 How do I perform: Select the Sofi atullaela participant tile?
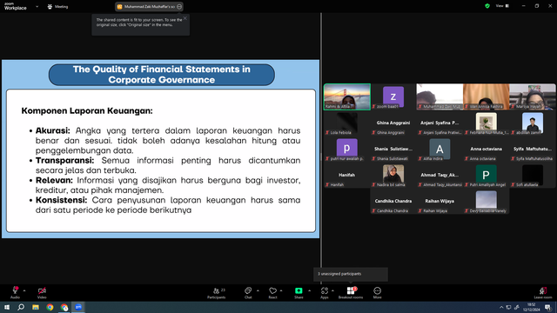[533, 175]
